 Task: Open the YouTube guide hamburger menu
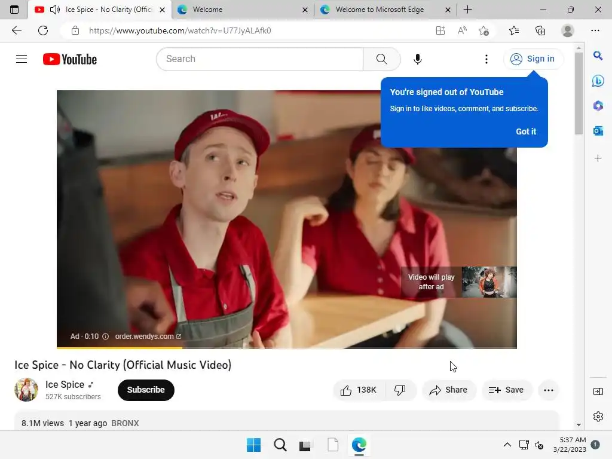click(22, 59)
